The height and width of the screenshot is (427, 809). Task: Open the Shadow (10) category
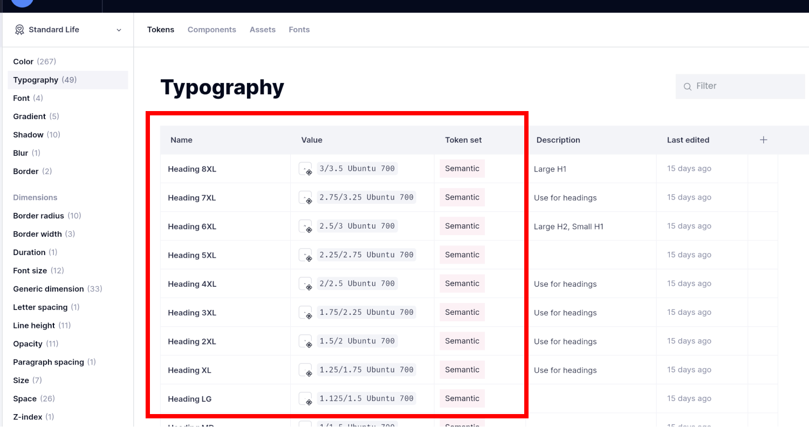[x=68, y=135]
